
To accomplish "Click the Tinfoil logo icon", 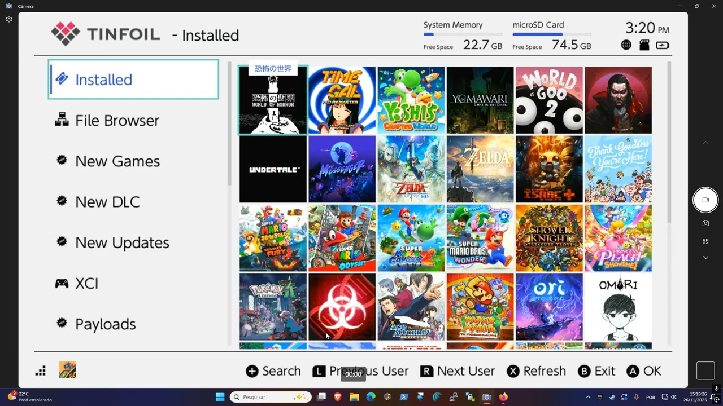I will point(66,34).
